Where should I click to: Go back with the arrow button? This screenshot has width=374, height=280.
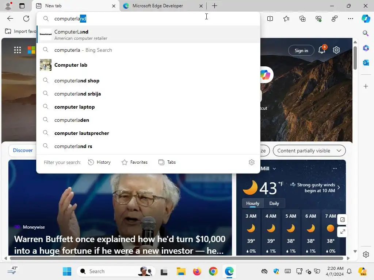pos(10,19)
